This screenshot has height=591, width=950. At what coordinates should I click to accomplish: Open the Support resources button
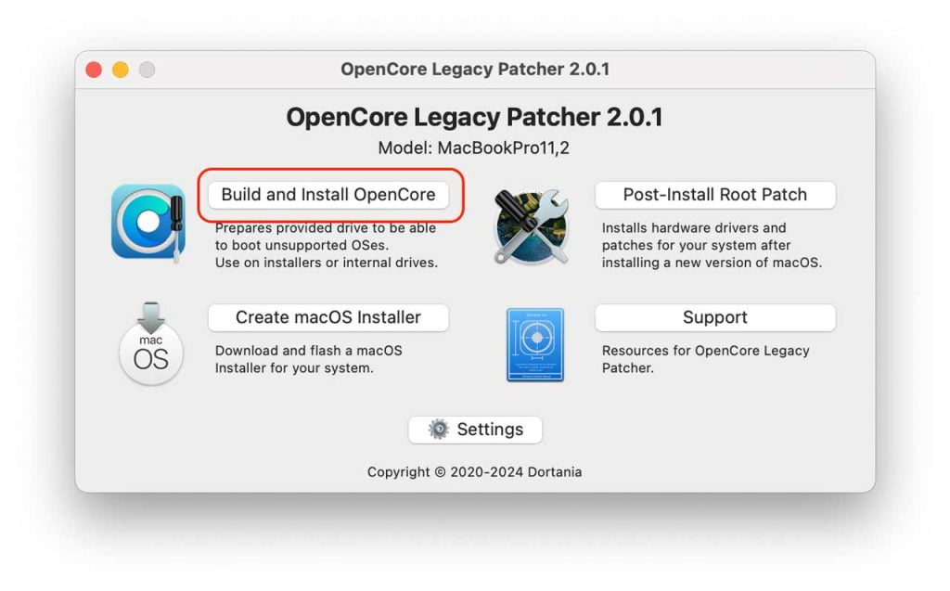click(715, 317)
